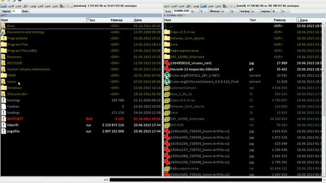Click the fraps-v3.5.4-rus folder icon
Image resolution: width=326 pixels, height=183 pixels.
[x=167, y=32]
